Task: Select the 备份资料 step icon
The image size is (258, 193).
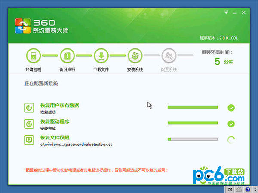Action: coord(68,56)
